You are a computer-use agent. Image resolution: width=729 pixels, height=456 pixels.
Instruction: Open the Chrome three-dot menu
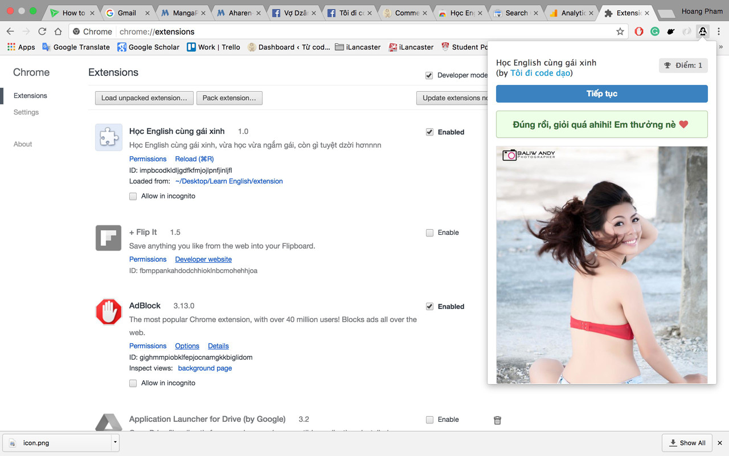[x=719, y=32]
